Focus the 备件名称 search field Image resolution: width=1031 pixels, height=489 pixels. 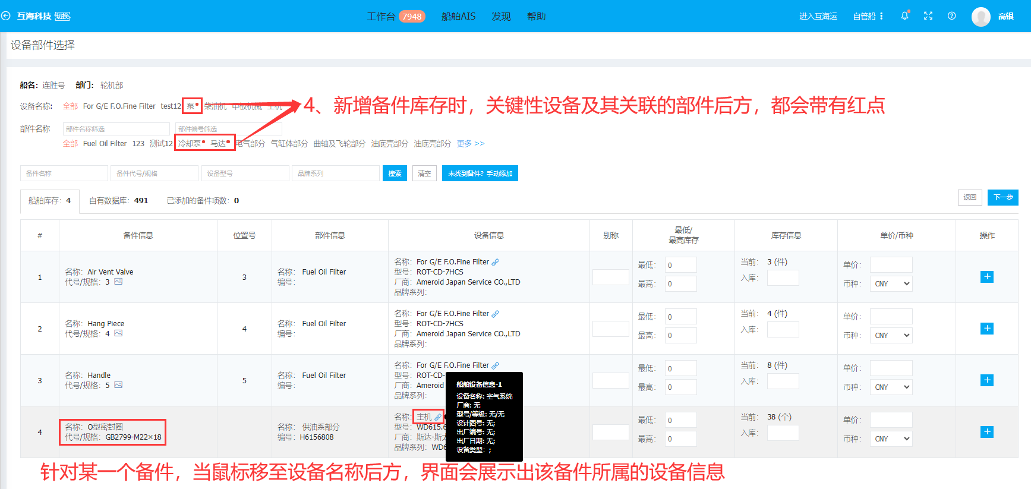coord(64,173)
